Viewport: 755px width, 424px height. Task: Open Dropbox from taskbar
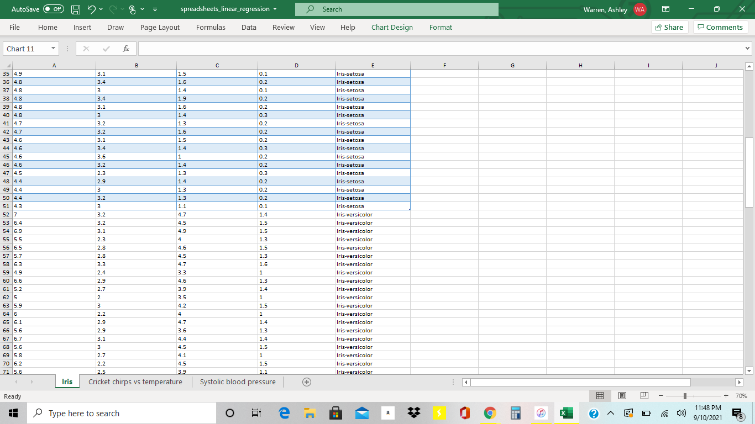[x=413, y=413]
